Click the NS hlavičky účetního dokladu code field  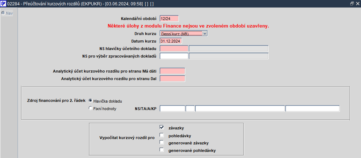[x=174, y=49]
